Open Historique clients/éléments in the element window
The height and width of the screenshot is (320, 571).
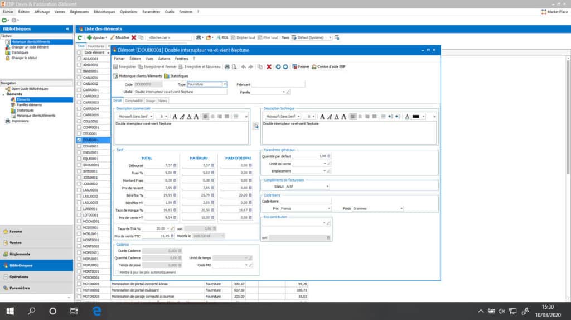[138, 75]
